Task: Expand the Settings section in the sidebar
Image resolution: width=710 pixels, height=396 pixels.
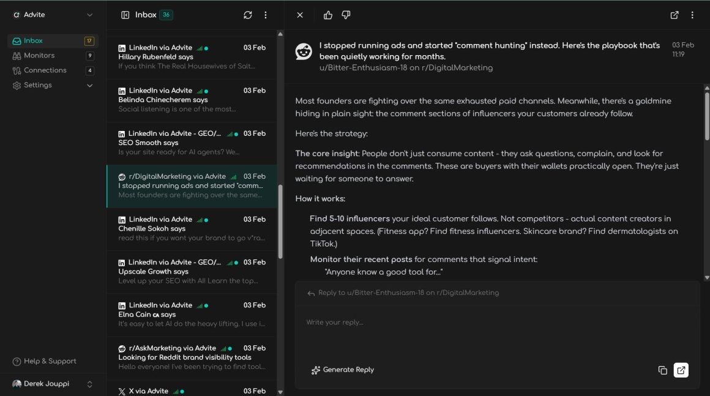Action: [89, 85]
